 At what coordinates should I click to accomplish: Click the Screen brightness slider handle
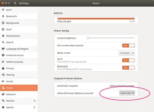point(88,38)
